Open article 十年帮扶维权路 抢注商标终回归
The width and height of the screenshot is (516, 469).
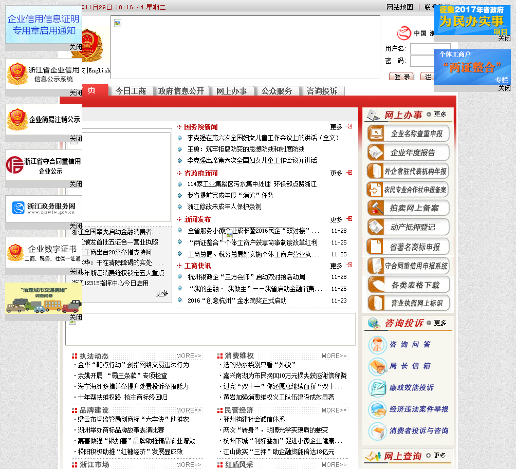[x=122, y=397]
